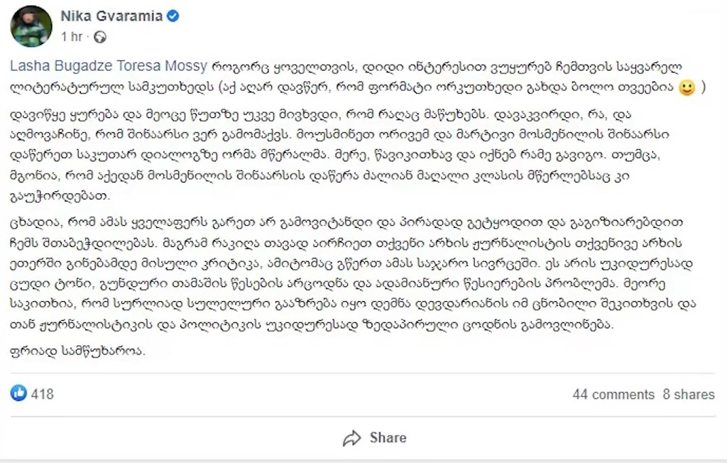Click the sentence starting 'მაგრამ რაკიღა'
Viewport: 727px width, 463px height.
426,241
